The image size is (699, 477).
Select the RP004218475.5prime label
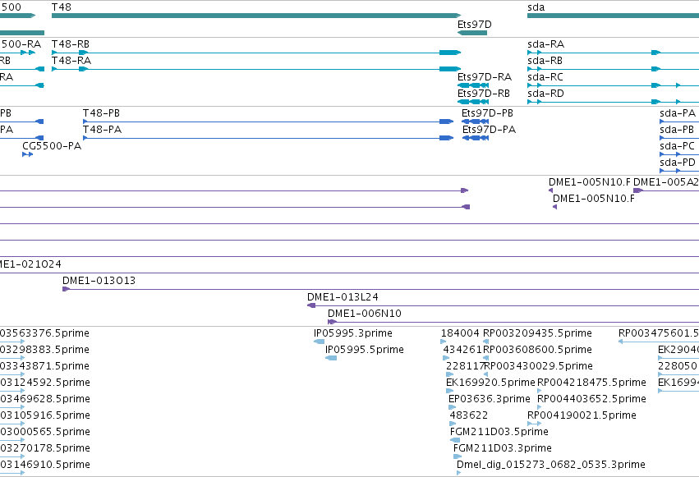coord(591,383)
